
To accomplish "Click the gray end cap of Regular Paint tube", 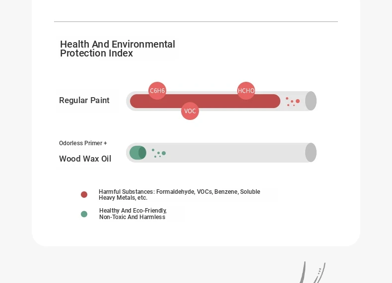I will tap(311, 101).
